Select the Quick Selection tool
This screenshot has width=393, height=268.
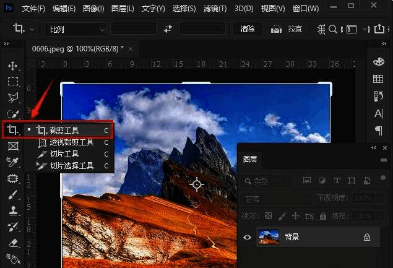(13, 114)
